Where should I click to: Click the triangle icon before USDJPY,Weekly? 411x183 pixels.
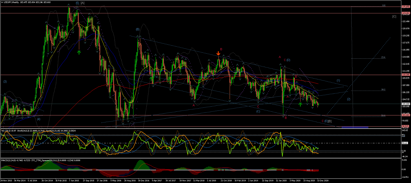pos(2,2)
